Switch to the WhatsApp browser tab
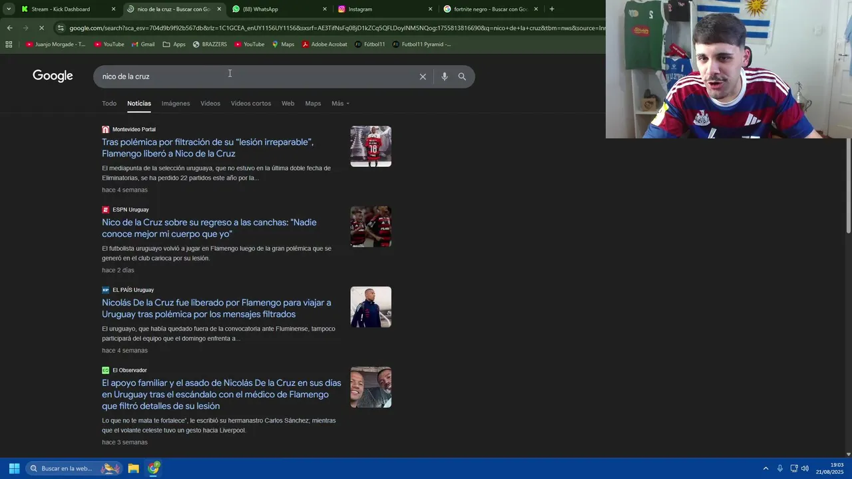 (260, 9)
